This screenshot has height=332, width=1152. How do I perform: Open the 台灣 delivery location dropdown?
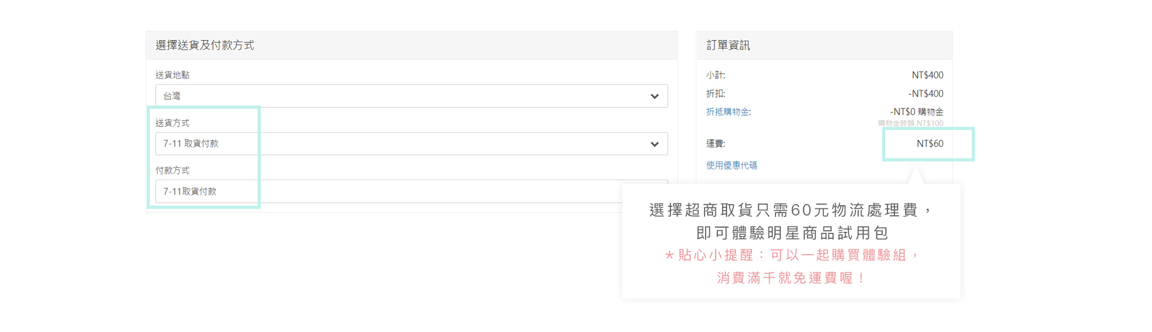pos(405,96)
